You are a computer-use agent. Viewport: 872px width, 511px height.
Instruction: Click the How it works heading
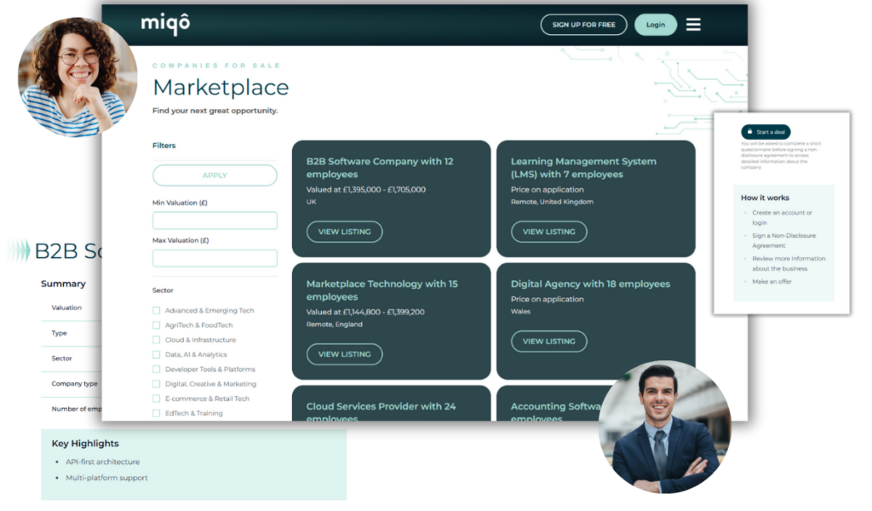[766, 198]
